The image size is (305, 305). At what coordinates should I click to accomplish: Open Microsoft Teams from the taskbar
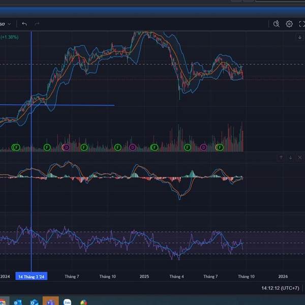[x=50, y=301]
